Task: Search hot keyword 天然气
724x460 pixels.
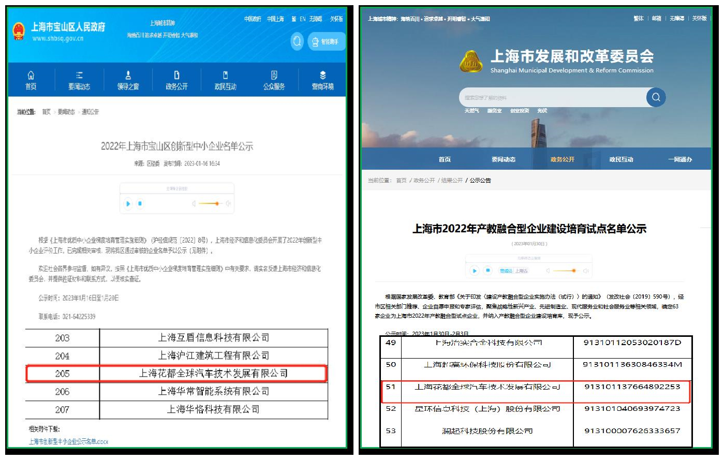Action: pos(472,111)
